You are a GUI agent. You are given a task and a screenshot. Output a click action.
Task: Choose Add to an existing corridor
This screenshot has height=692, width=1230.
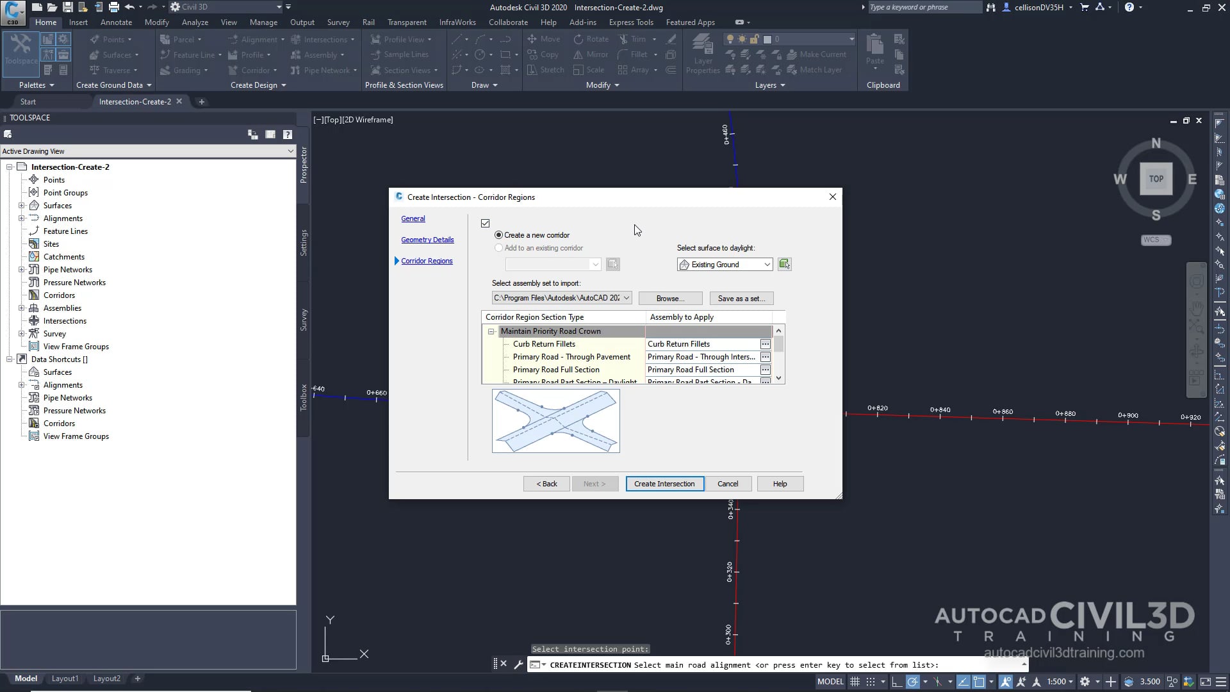coord(498,248)
